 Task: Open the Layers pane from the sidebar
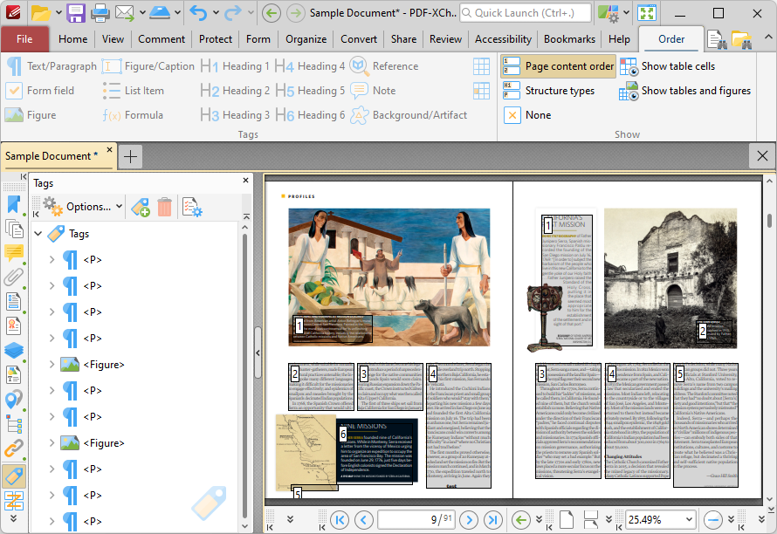pyautogui.click(x=13, y=351)
